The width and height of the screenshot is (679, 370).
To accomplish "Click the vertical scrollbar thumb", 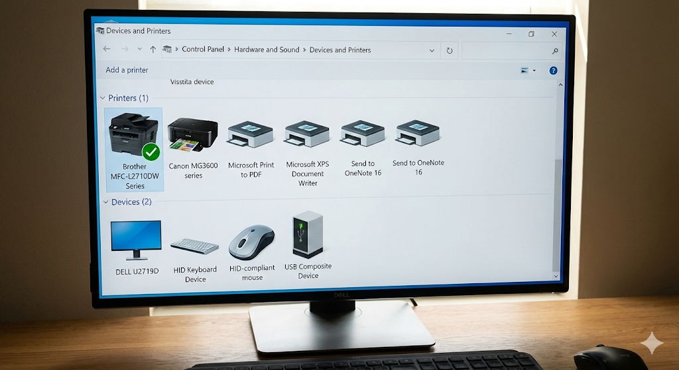I will pos(558,215).
